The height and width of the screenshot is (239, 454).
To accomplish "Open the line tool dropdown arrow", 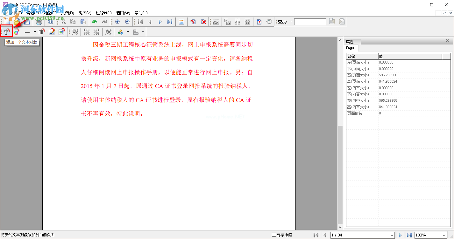I will point(35,32).
